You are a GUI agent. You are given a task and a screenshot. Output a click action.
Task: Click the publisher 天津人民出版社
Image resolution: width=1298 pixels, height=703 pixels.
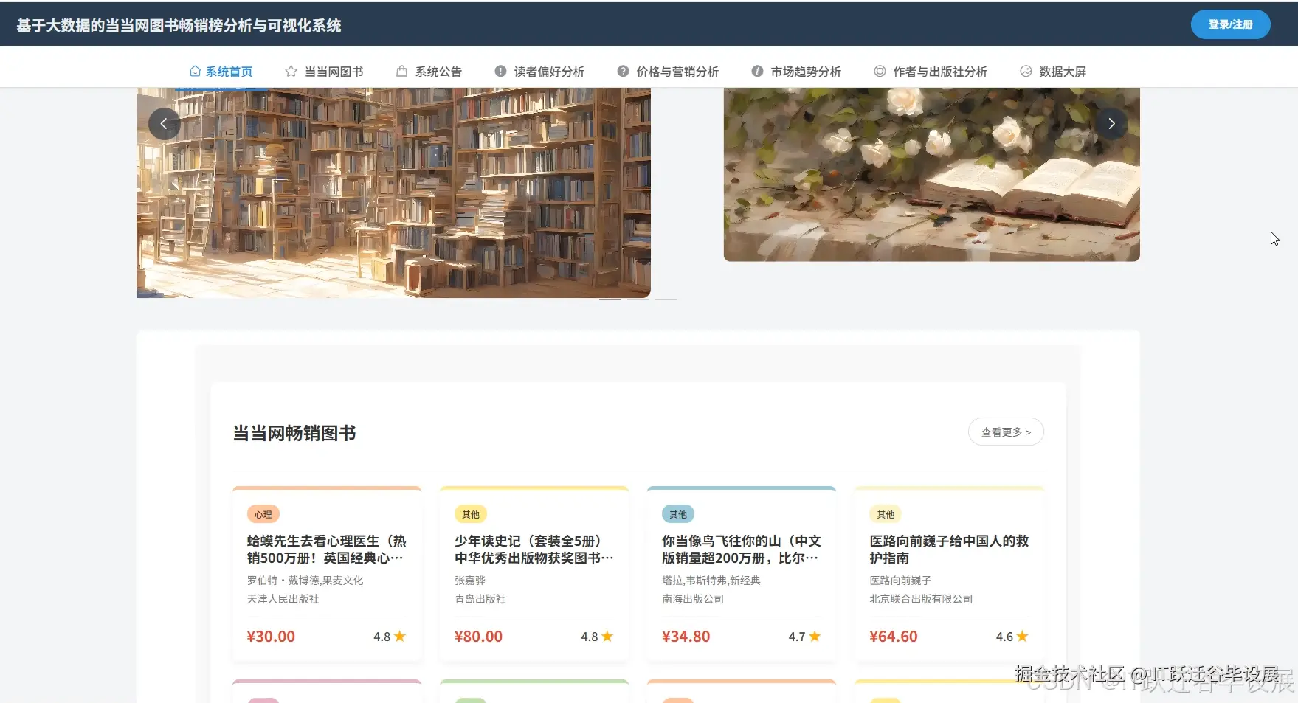(x=283, y=599)
